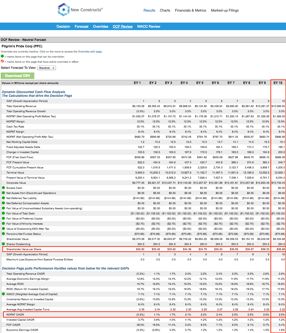
Task: Click the NOPAT CAGR row label
Action: point(15,315)
